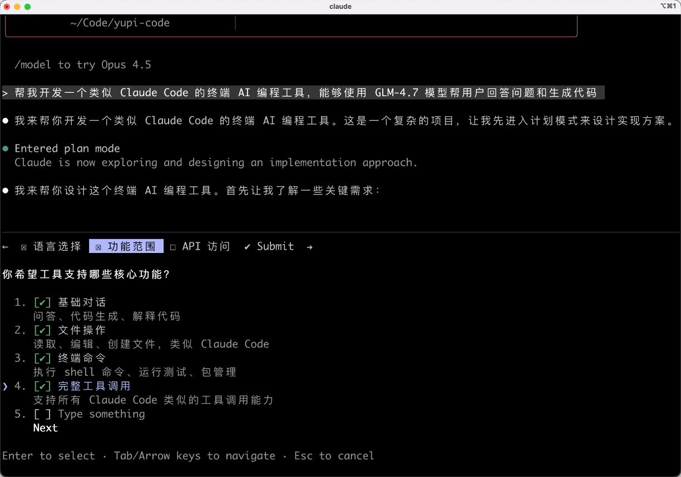
Task: Click the Enter to select hint text
Action: (x=49, y=456)
